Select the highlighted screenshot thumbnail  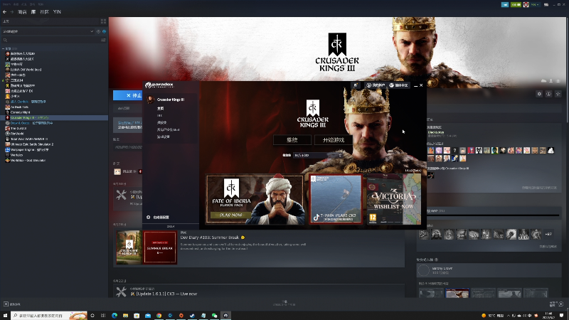[457, 293]
